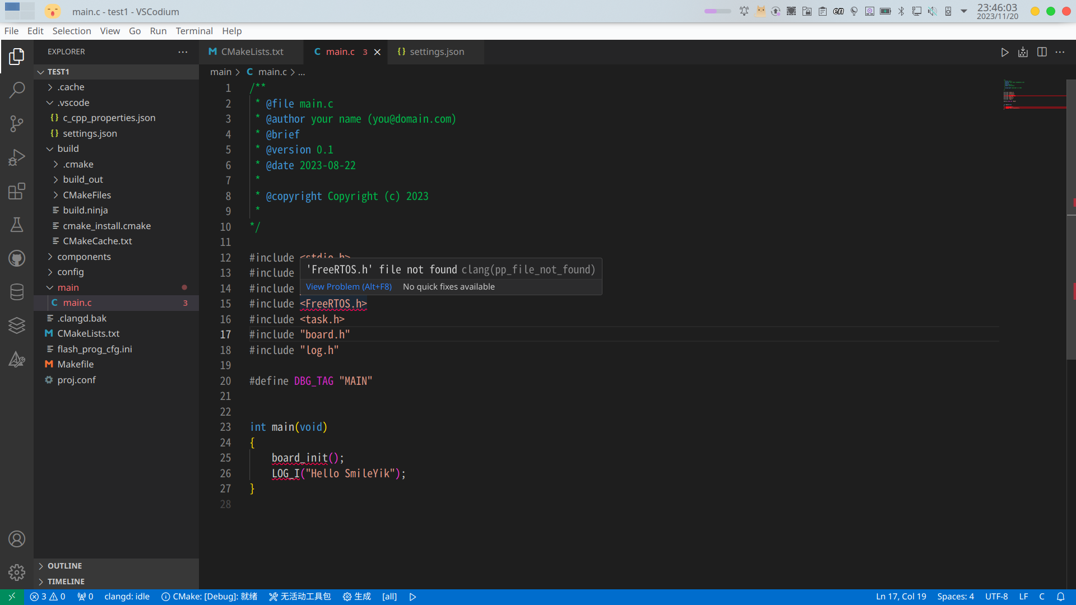Open Makefile in explorer

116,364
